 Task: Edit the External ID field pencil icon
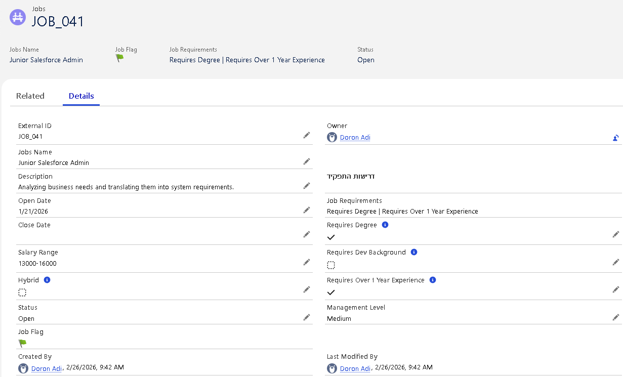point(307,135)
